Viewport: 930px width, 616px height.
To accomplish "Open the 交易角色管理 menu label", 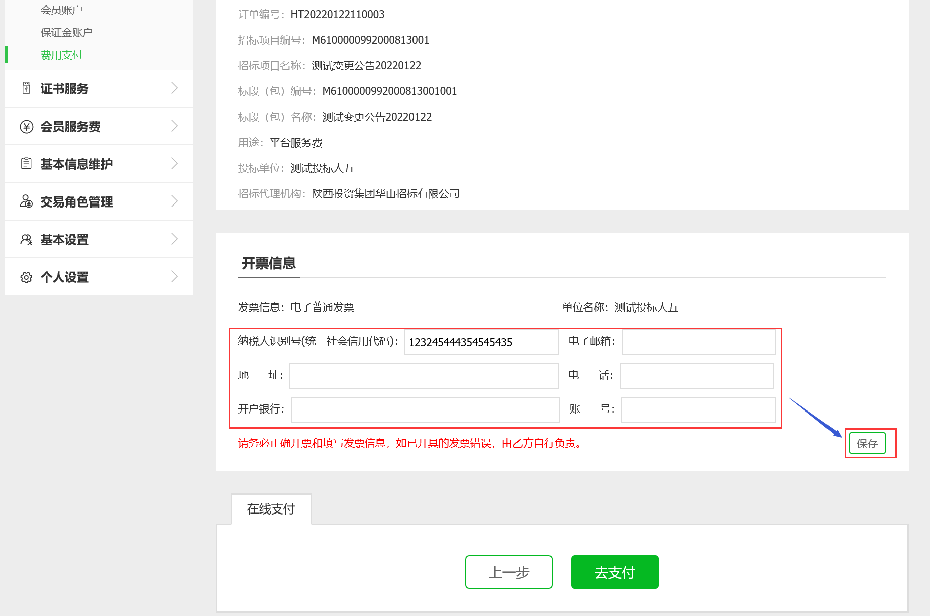I will coord(76,202).
